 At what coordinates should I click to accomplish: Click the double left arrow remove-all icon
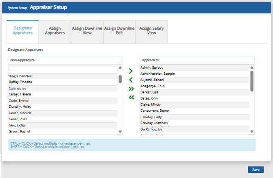131,97
